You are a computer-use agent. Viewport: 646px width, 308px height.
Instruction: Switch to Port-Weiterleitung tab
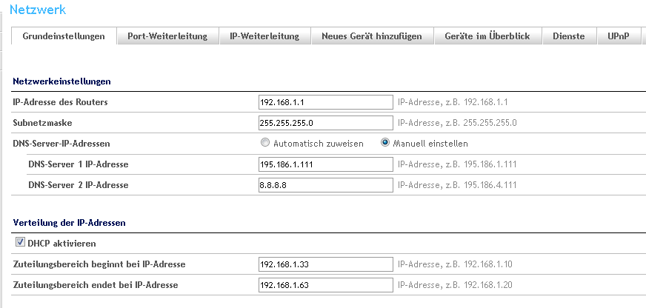point(167,36)
